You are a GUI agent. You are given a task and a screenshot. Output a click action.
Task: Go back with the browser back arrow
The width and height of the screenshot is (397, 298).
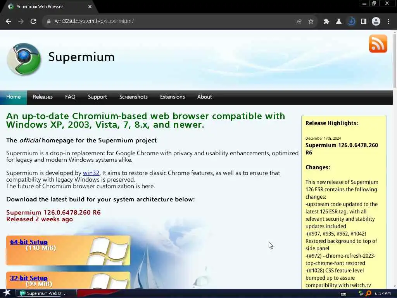tap(9, 21)
